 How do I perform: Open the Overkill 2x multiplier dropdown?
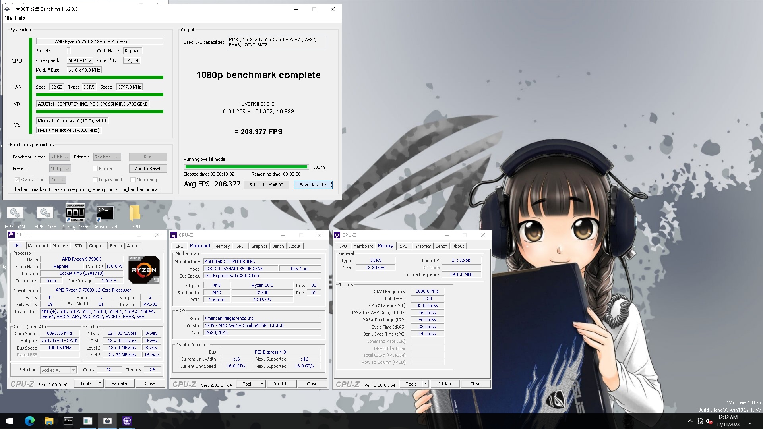pyautogui.click(x=57, y=180)
